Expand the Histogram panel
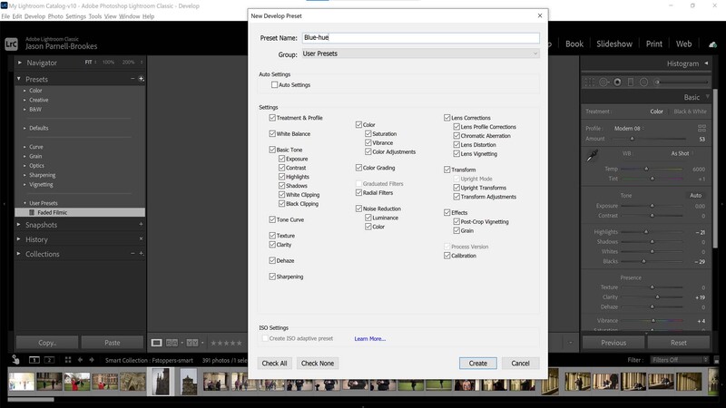726x408 pixels. pyautogui.click(x=707, y=63)
